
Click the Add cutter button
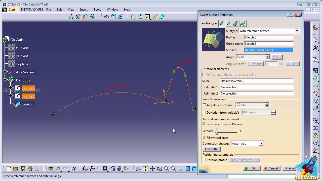coord(212,149)
